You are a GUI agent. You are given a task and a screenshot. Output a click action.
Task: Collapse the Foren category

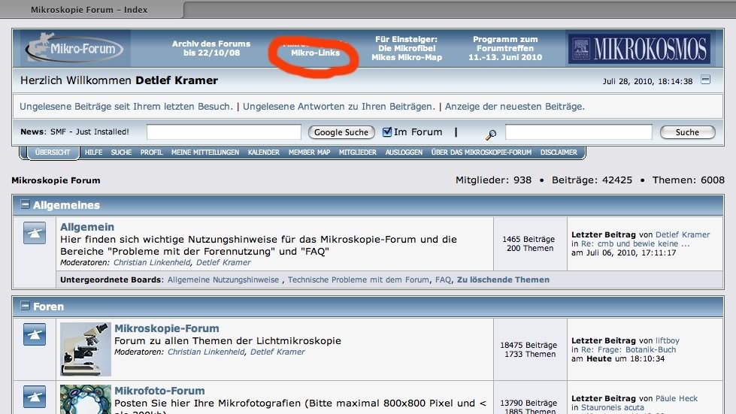point(25,307)
